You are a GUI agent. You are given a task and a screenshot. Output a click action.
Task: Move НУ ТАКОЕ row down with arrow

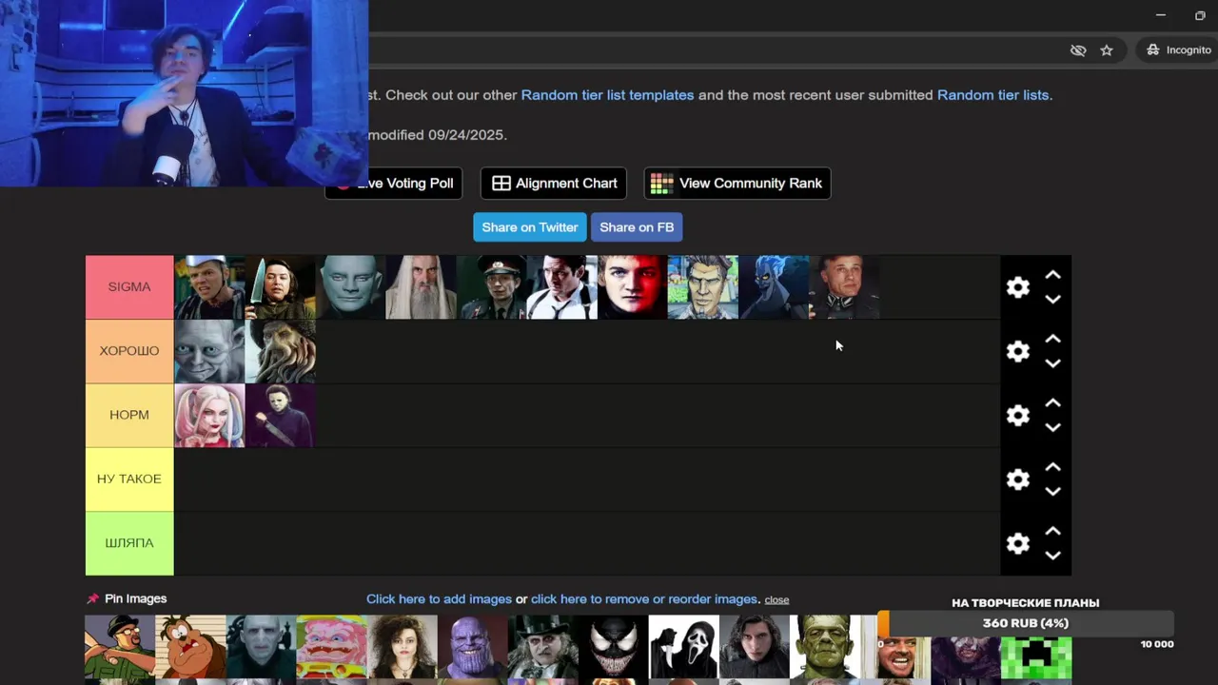pyautogui.click(x=1052, y=492)
